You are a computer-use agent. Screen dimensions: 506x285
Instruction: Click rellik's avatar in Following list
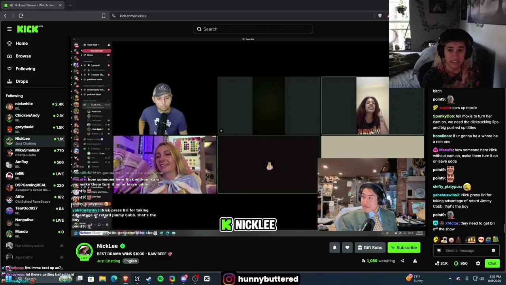(x=9, y=176)
